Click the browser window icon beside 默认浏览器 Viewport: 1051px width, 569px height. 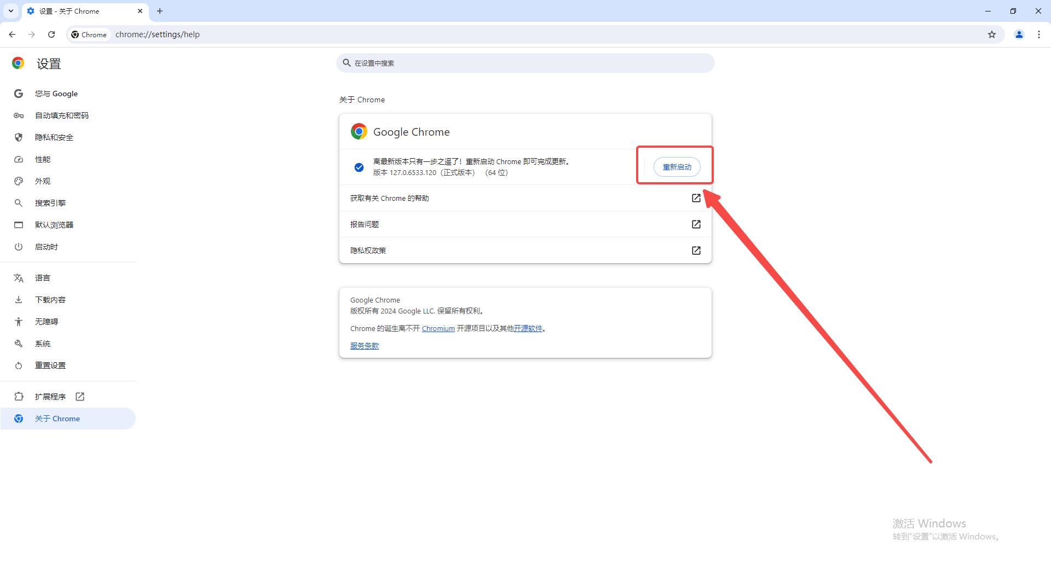(x=19, y=225)
